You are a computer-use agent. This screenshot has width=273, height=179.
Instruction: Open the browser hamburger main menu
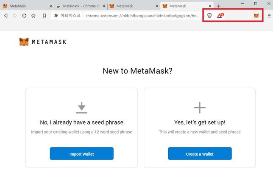point(269,16)
